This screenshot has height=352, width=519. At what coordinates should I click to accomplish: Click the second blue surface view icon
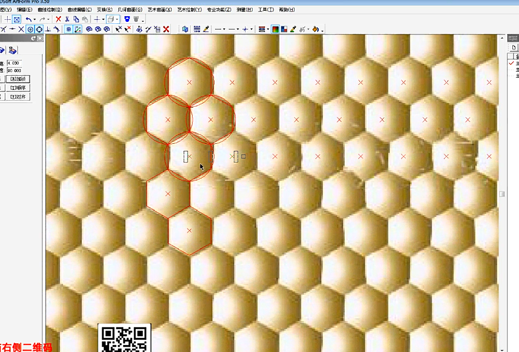coord(98,29)
